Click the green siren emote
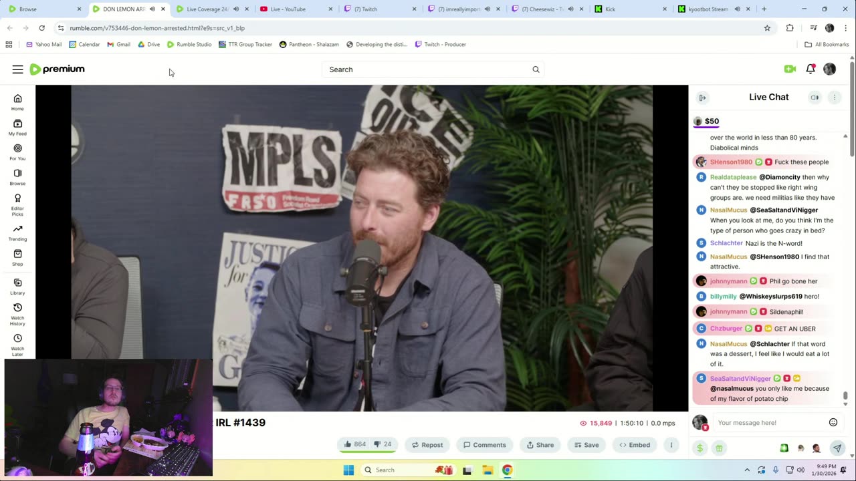The image size is (856, 481). [784, 448]
